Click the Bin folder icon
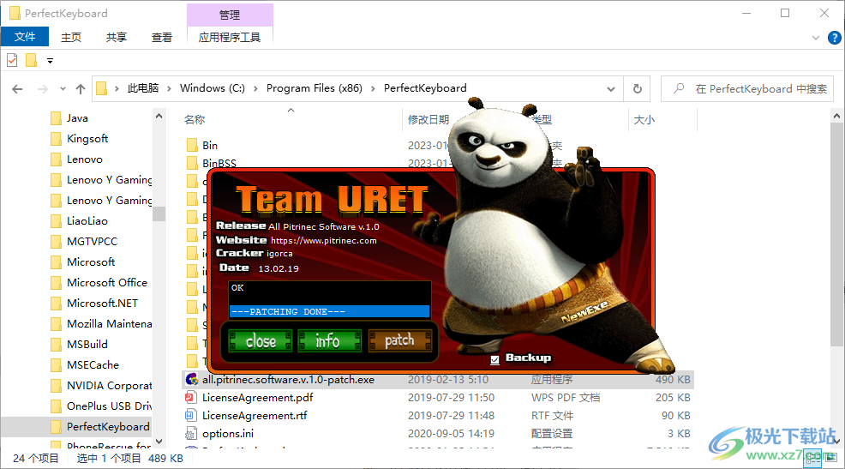The width and height of the screenshot is (845, 469). pos(192,145)
